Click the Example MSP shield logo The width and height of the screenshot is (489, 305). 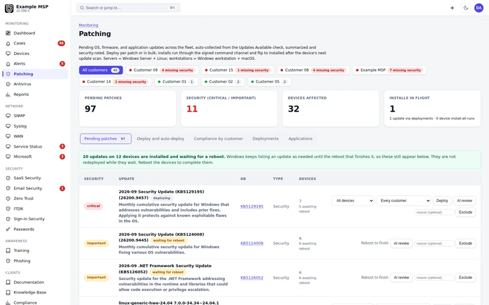tap(9, 9)
